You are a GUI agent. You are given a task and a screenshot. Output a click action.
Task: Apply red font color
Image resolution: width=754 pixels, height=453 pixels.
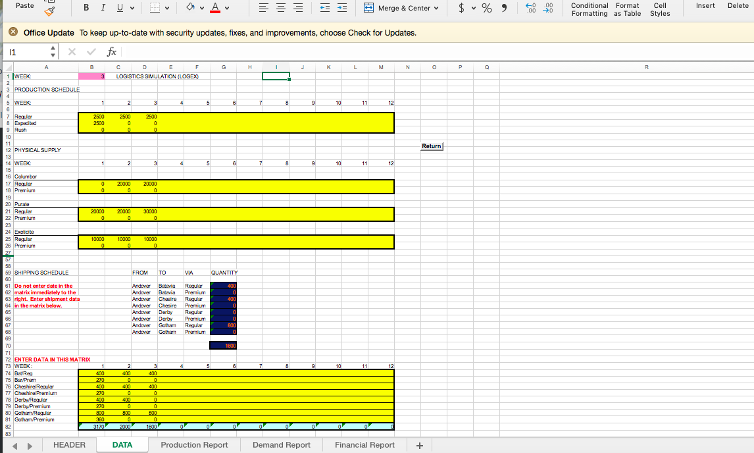click(215, 8)
